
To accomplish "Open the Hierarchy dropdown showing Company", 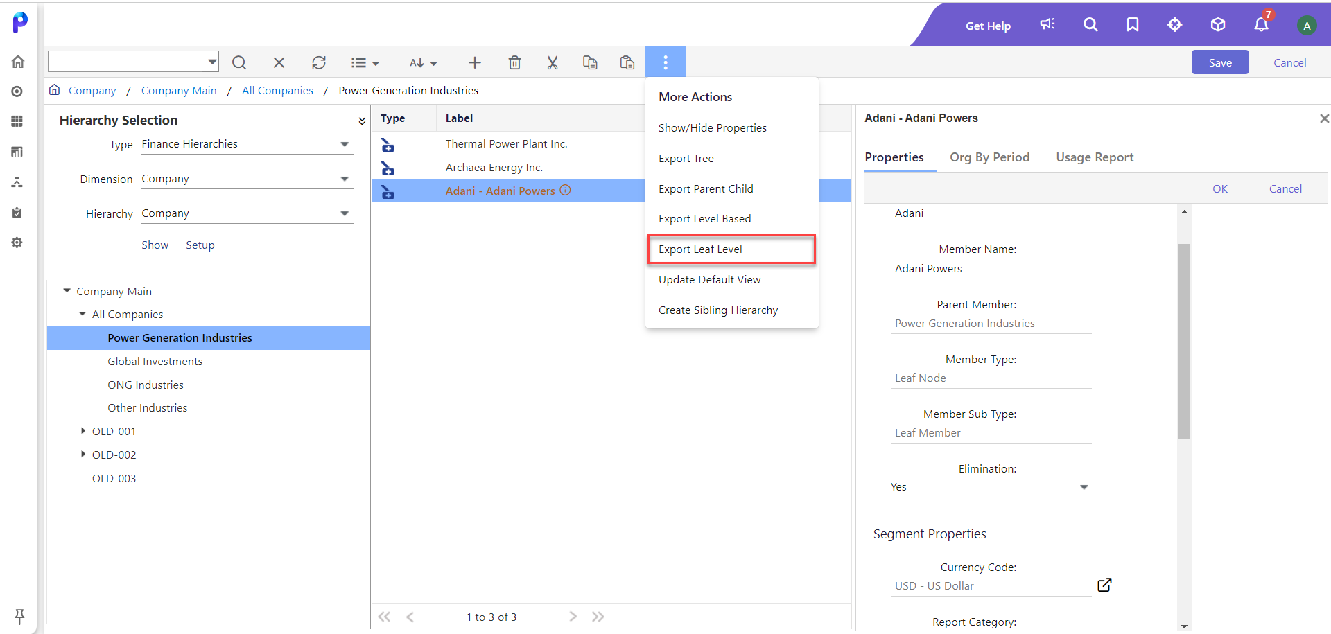I will coord(247,213).
